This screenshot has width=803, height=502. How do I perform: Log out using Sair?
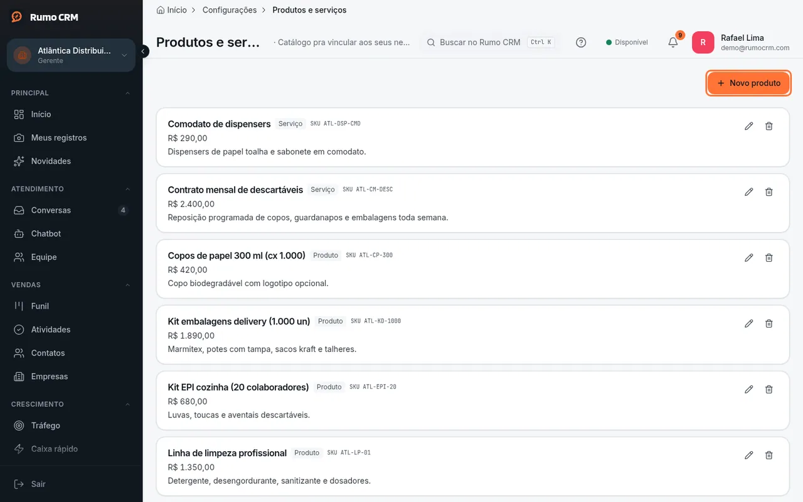pyautogui.click(x=71, y=484)
